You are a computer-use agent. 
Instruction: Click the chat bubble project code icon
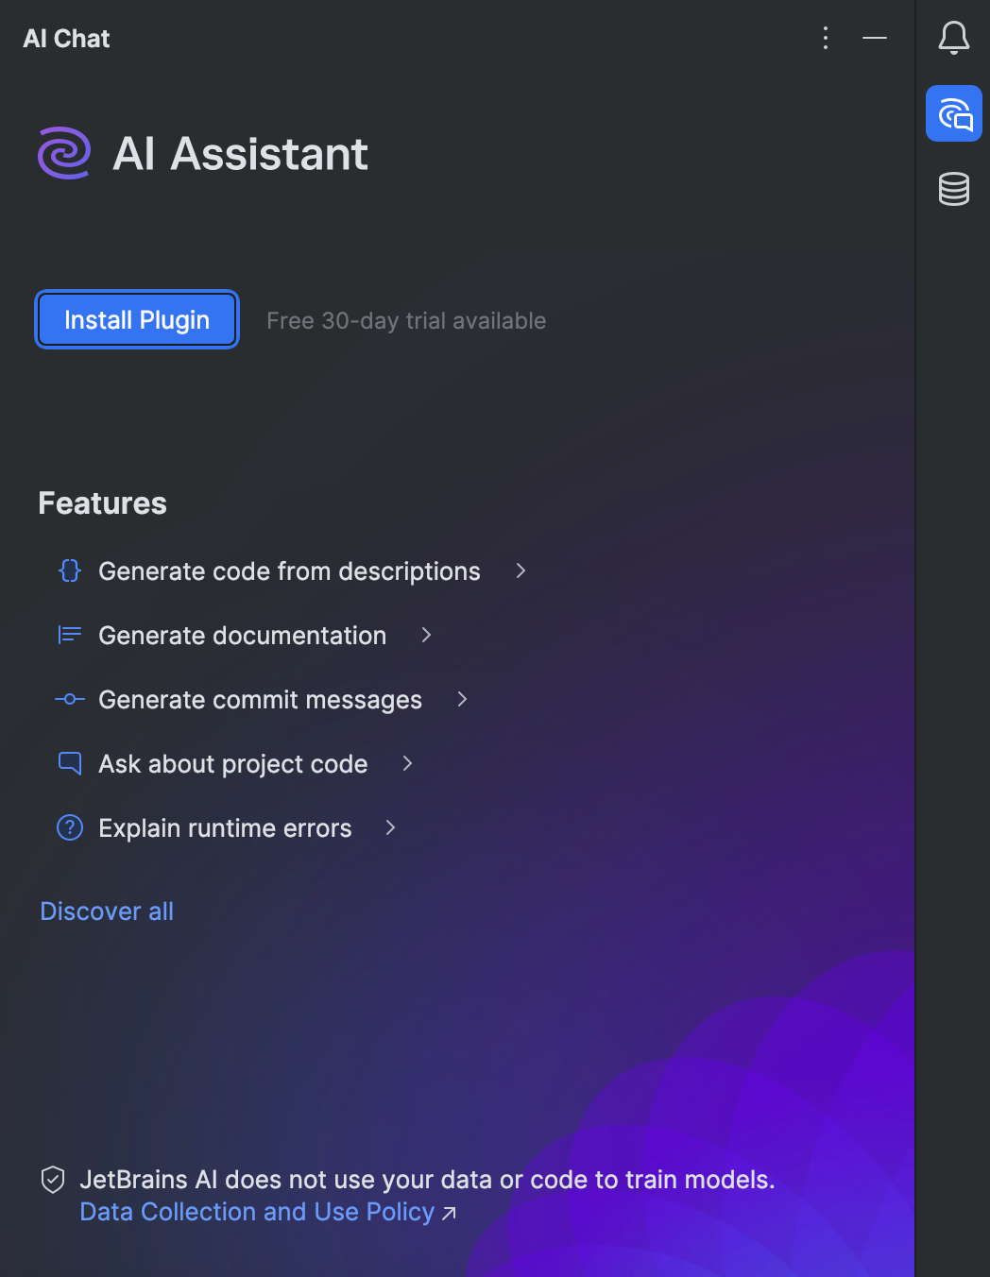(70, 763)
